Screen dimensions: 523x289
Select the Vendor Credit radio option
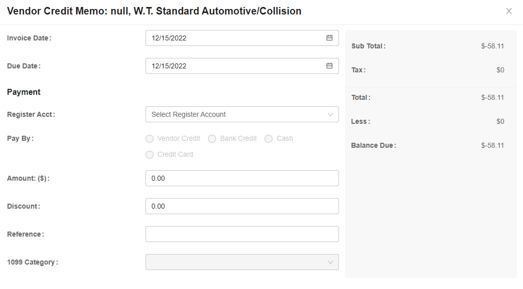click(149, 138)
